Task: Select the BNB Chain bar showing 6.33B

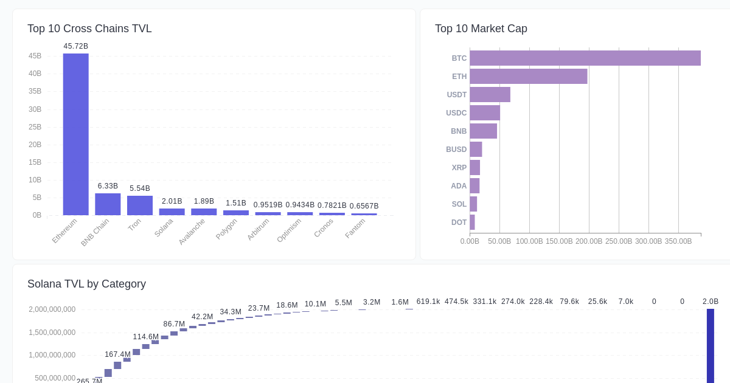Action: [x=108, y=204]
